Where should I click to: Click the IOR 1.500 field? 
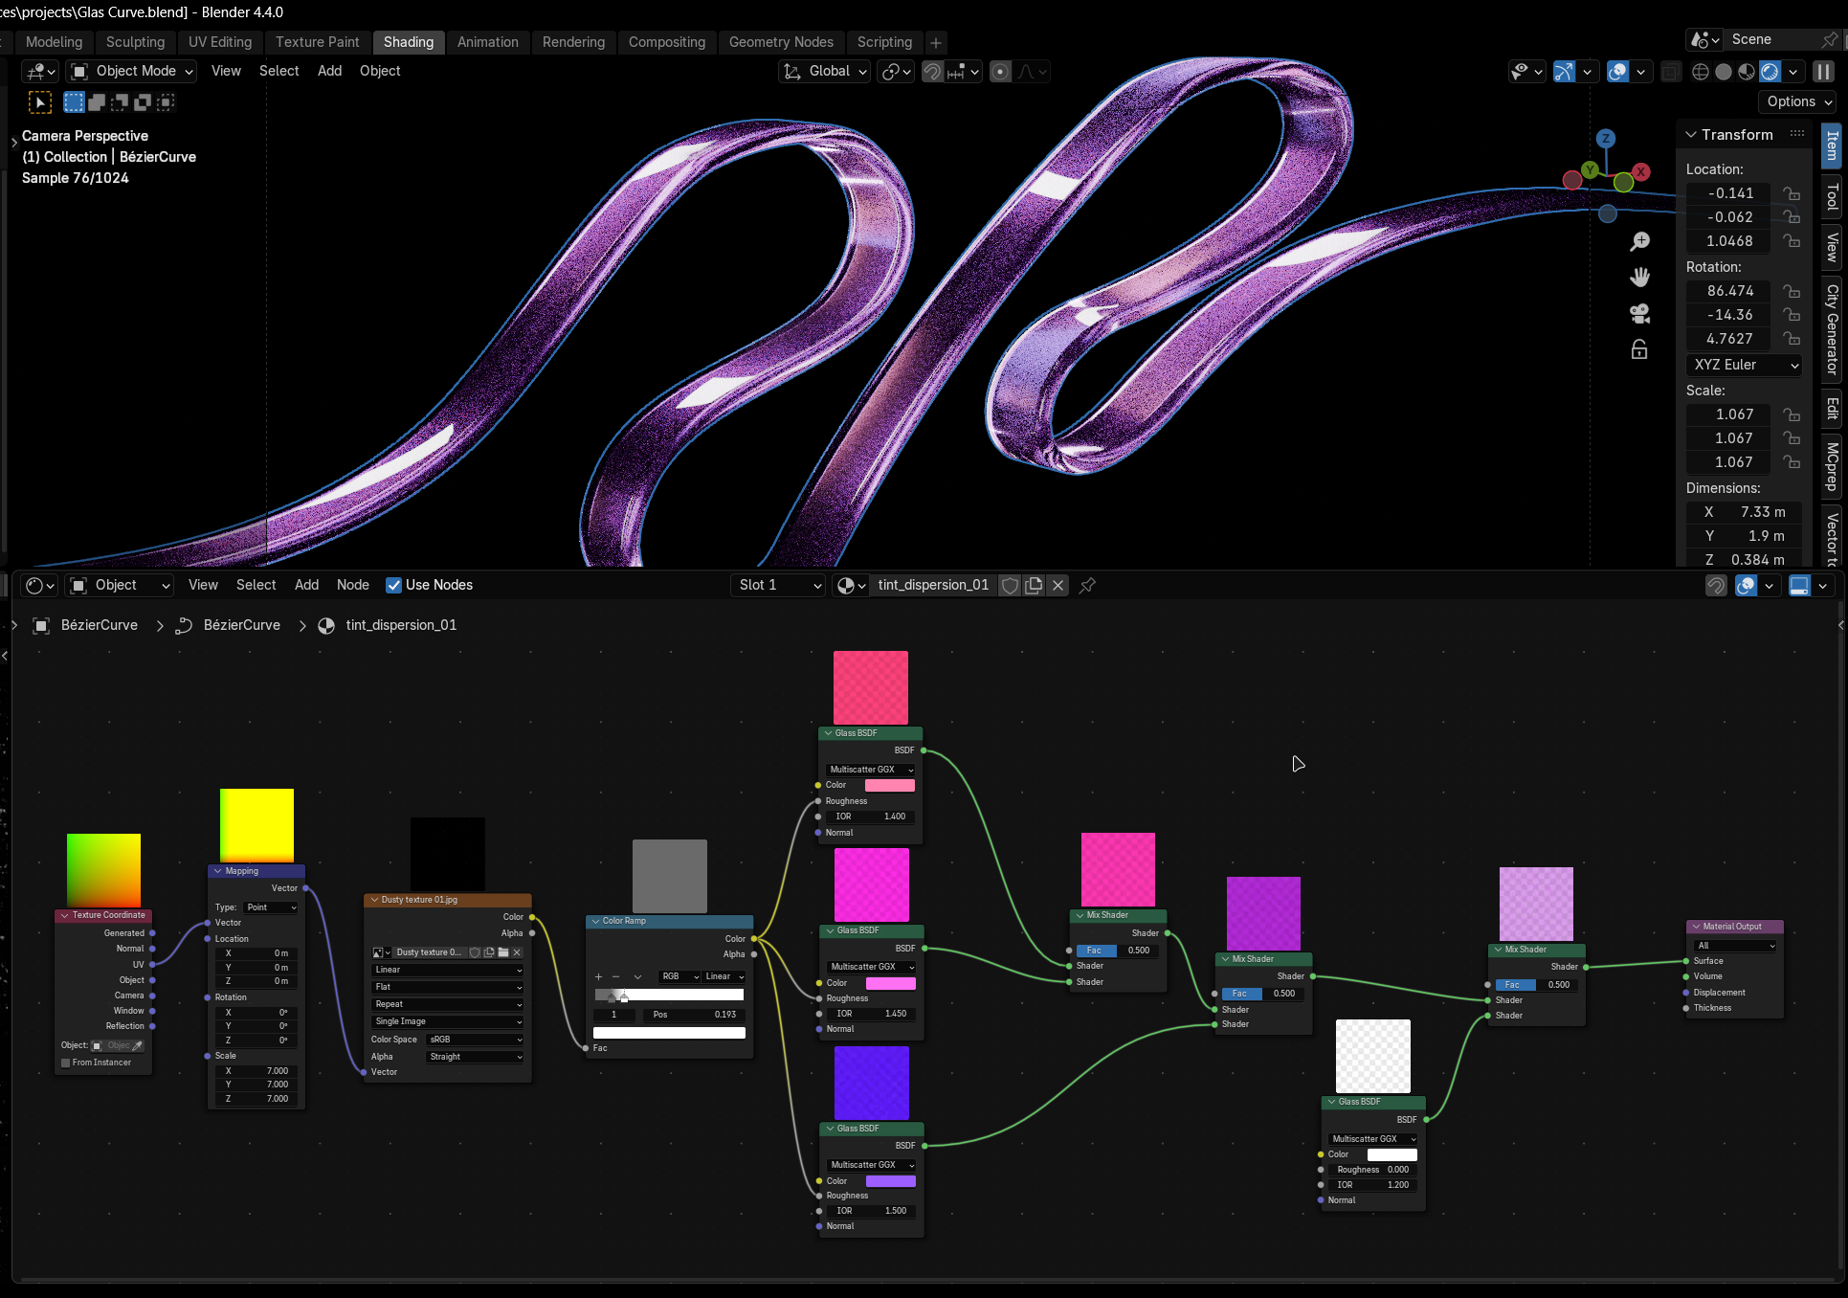871,1211
